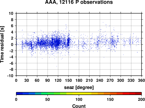Click the outlier point near -7 seconds
The width and height of the screenshot is (145, 108).
coord(57,66)
